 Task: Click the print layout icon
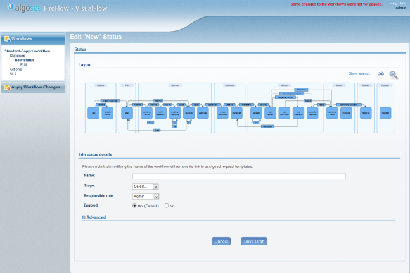pos(381,74)
